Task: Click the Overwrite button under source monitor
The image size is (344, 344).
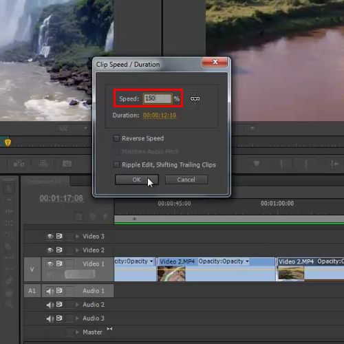Action: (43, 164)
